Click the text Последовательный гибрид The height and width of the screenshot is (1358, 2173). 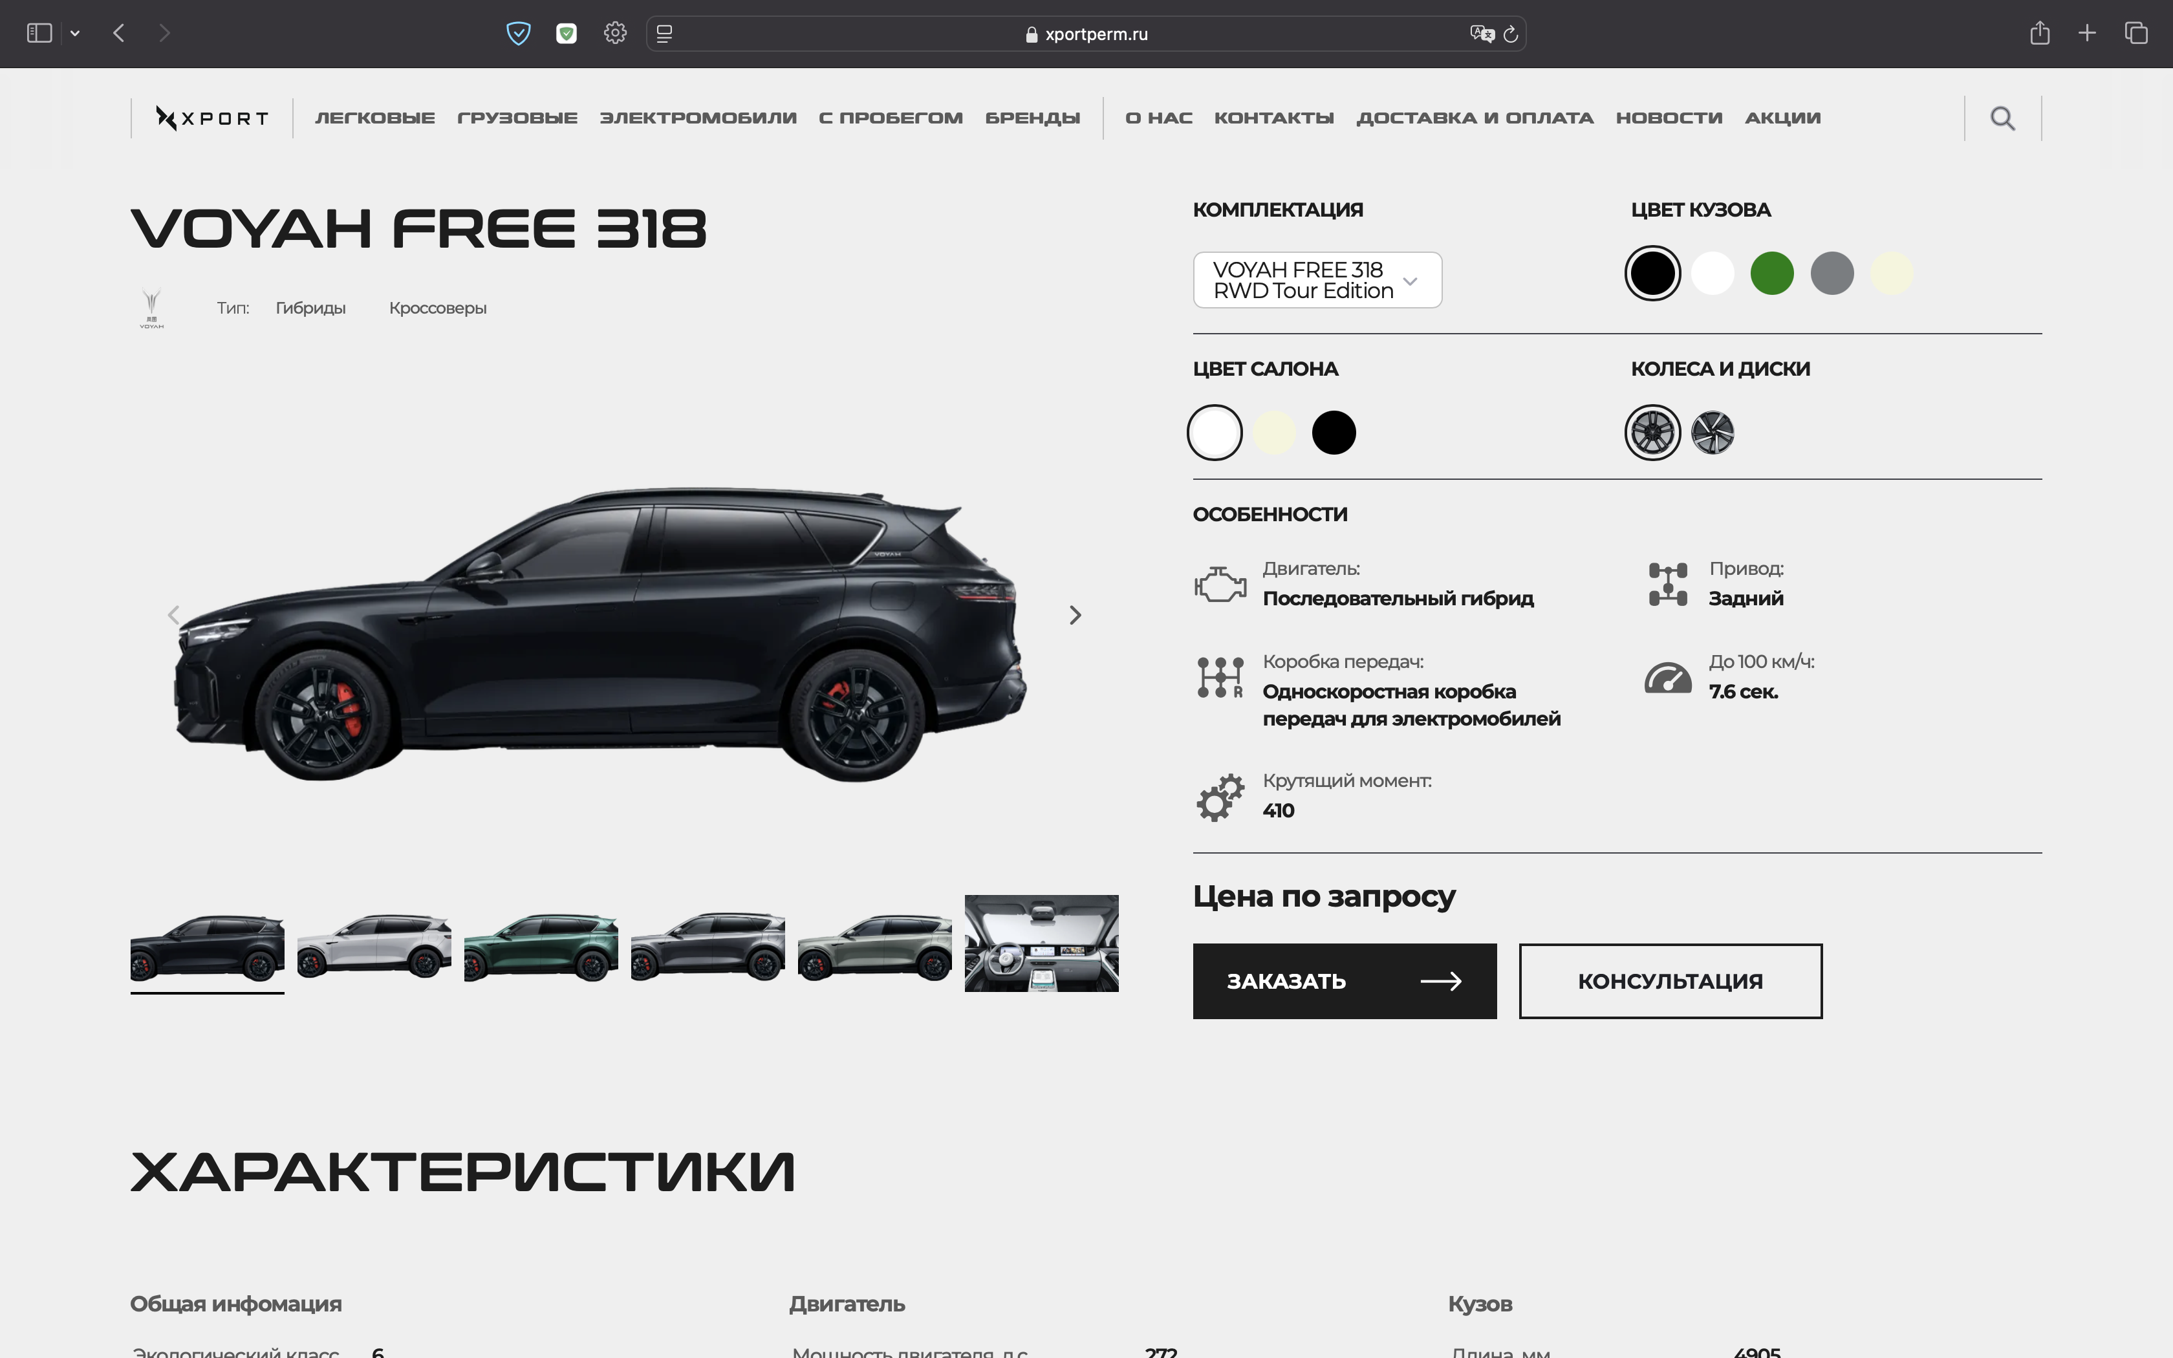1398,598
